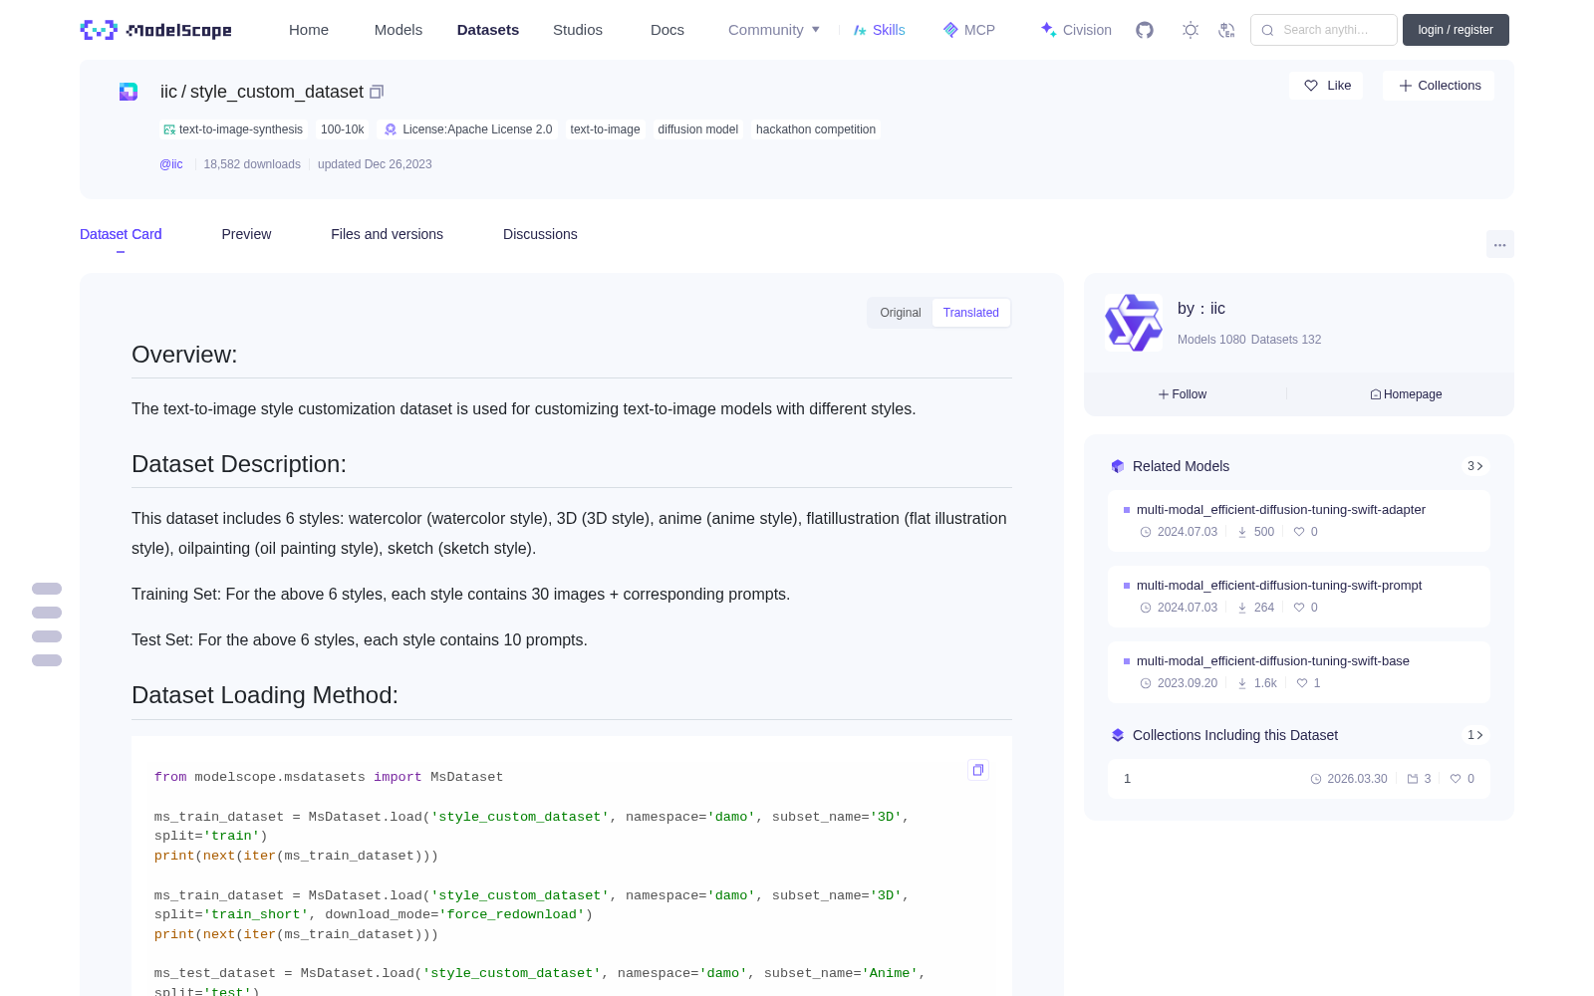Toggle the light/dark theme sun icon

coord(1191,30)
